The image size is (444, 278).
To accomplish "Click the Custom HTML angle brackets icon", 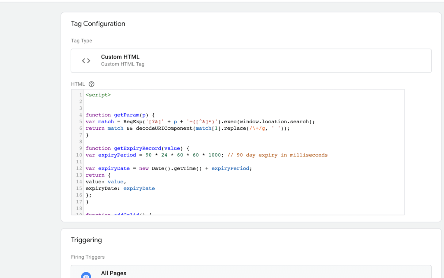I will [86, 60].
